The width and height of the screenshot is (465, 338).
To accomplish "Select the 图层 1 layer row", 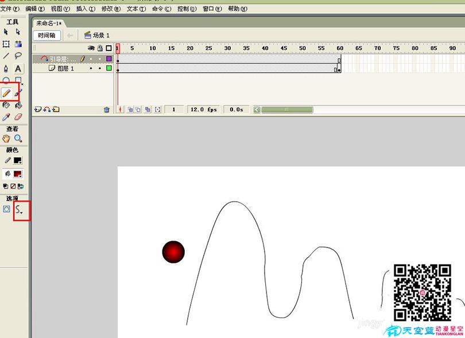I will 73,68.
